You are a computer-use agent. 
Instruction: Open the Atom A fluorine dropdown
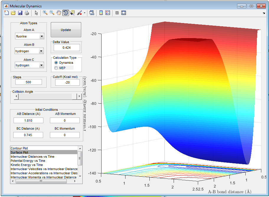pos(41,36)
